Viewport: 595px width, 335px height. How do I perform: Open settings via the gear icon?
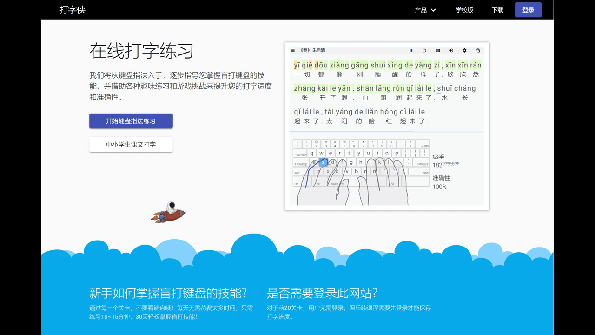(464, 50)
